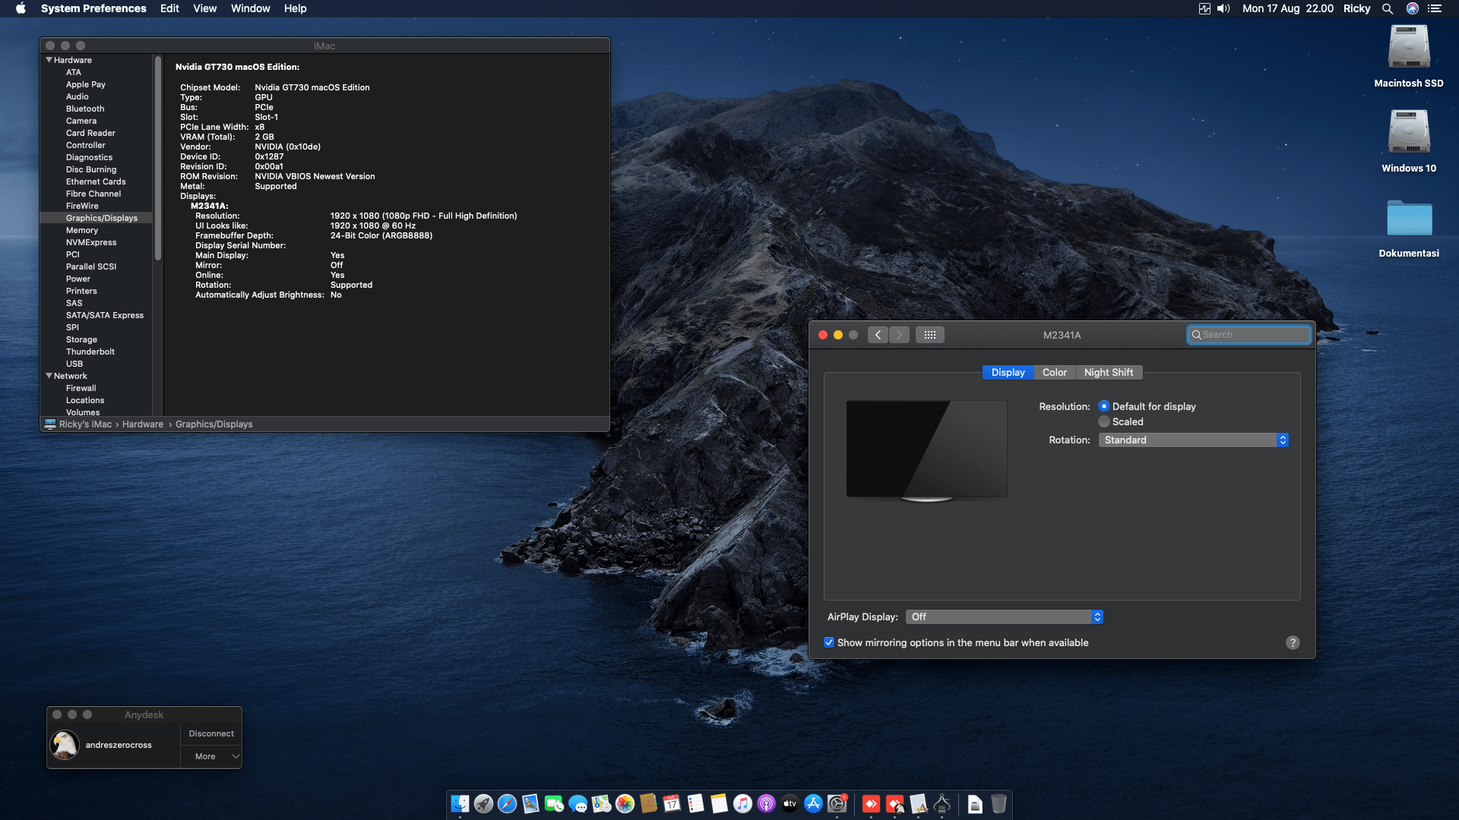Screen dimensions: 1459x820
Task: Open Apple TV icon in dock
Action: 790,803
